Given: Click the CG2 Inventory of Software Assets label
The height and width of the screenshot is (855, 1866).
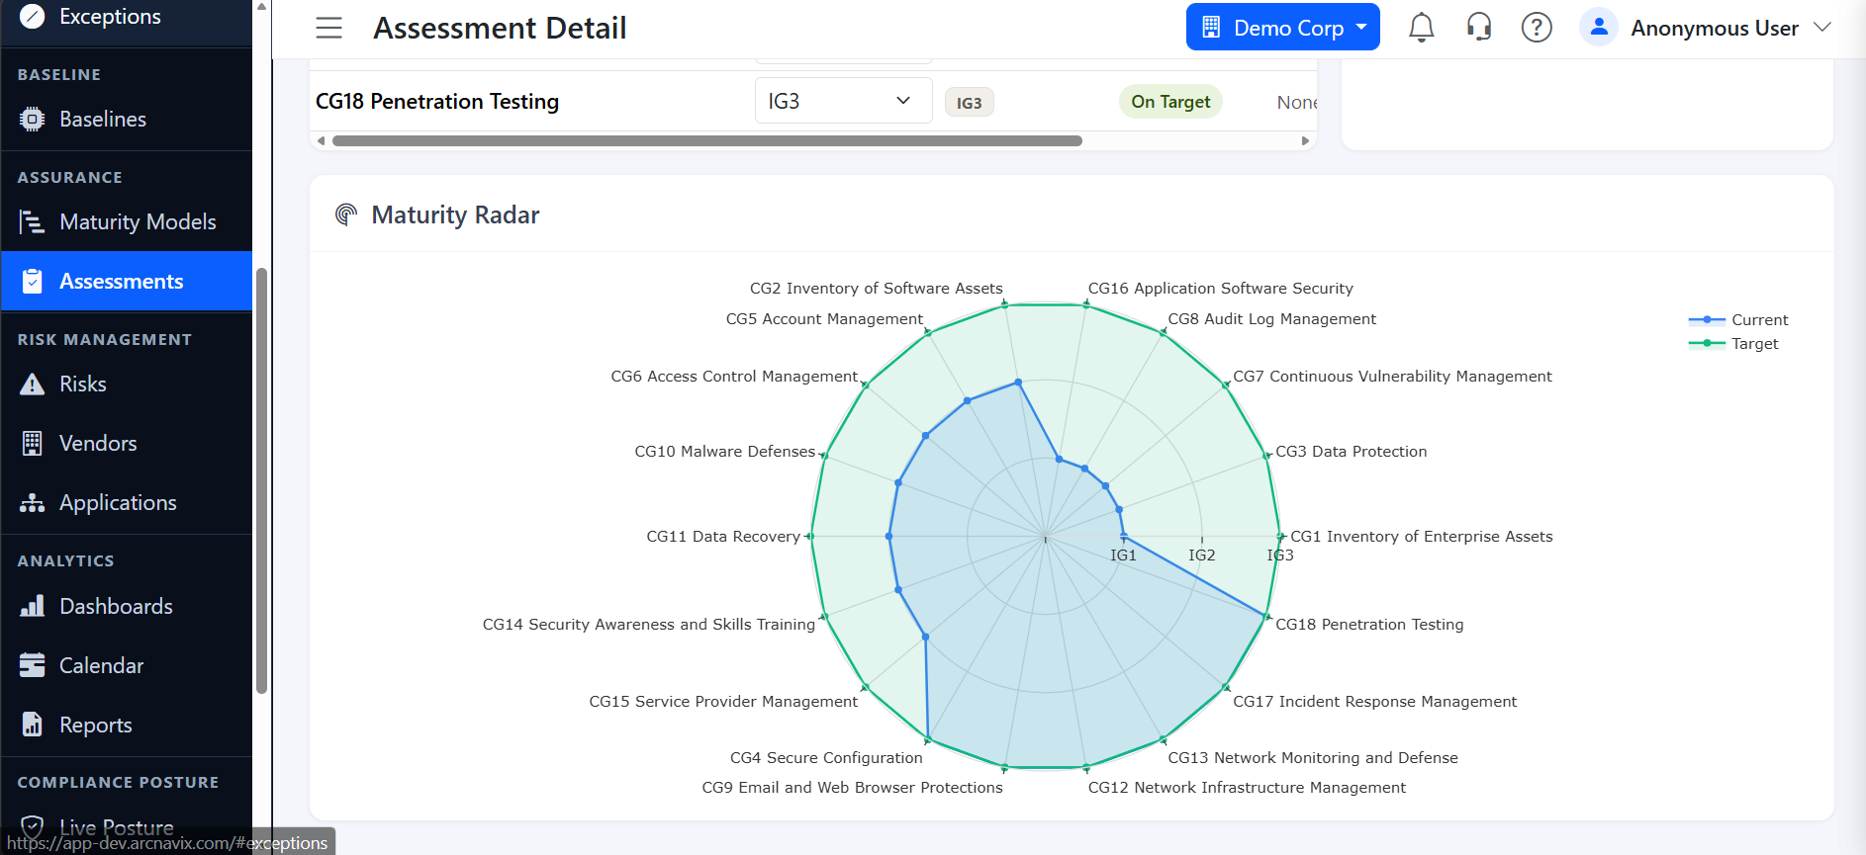Looking at the screenshot, I should (x=876, y=289).
